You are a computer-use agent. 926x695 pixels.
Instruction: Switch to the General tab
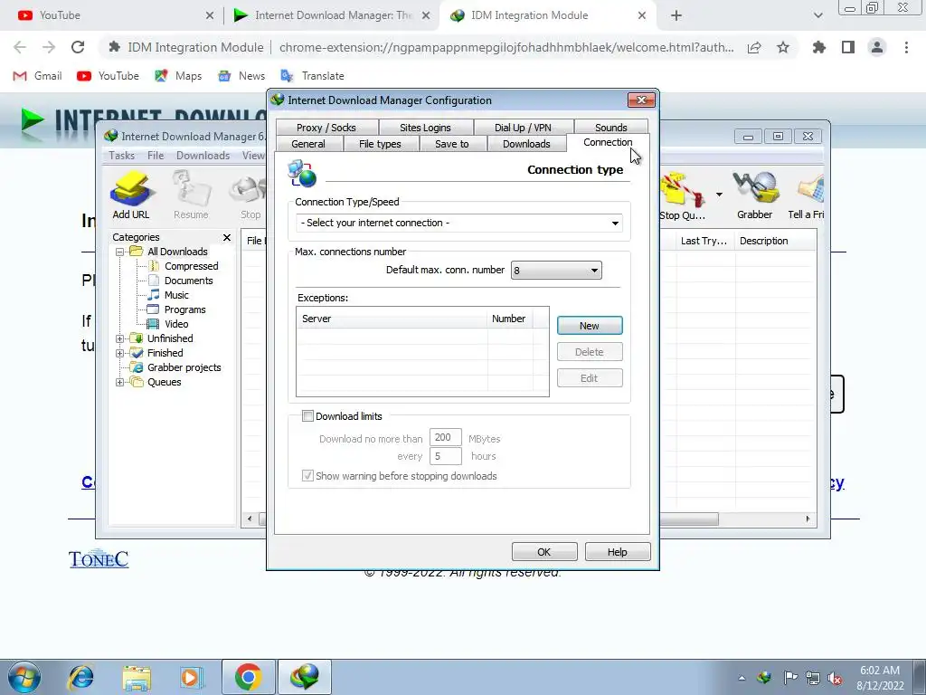[x=308, y=144]
